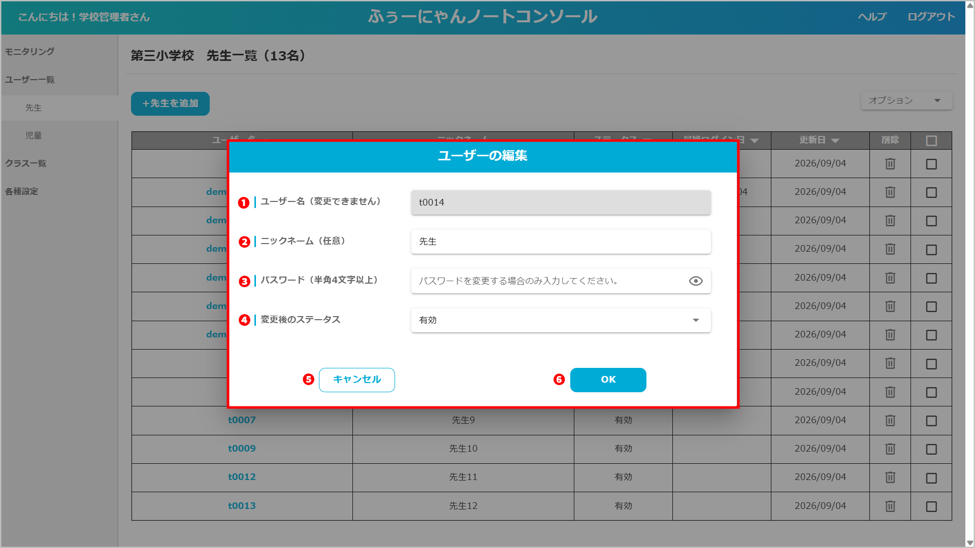Check the t0007 row checkbox
The image size is (975, 548).
coord(931,421)
